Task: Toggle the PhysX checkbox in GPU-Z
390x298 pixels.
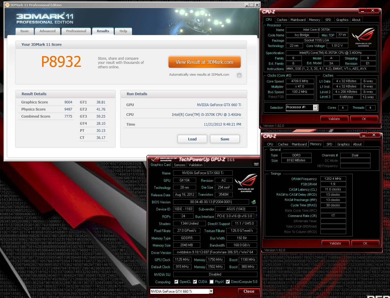Action: [212, 282]
